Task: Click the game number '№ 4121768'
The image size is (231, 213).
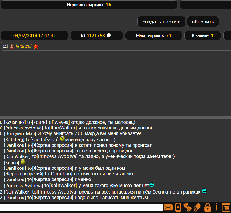Action: click(93, 35)
